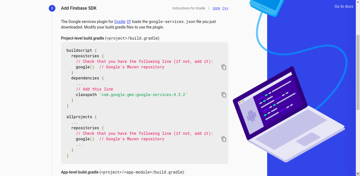The image size is (360, 176).
Task: Open the Gradle link
Action: (x=120, y=22)
